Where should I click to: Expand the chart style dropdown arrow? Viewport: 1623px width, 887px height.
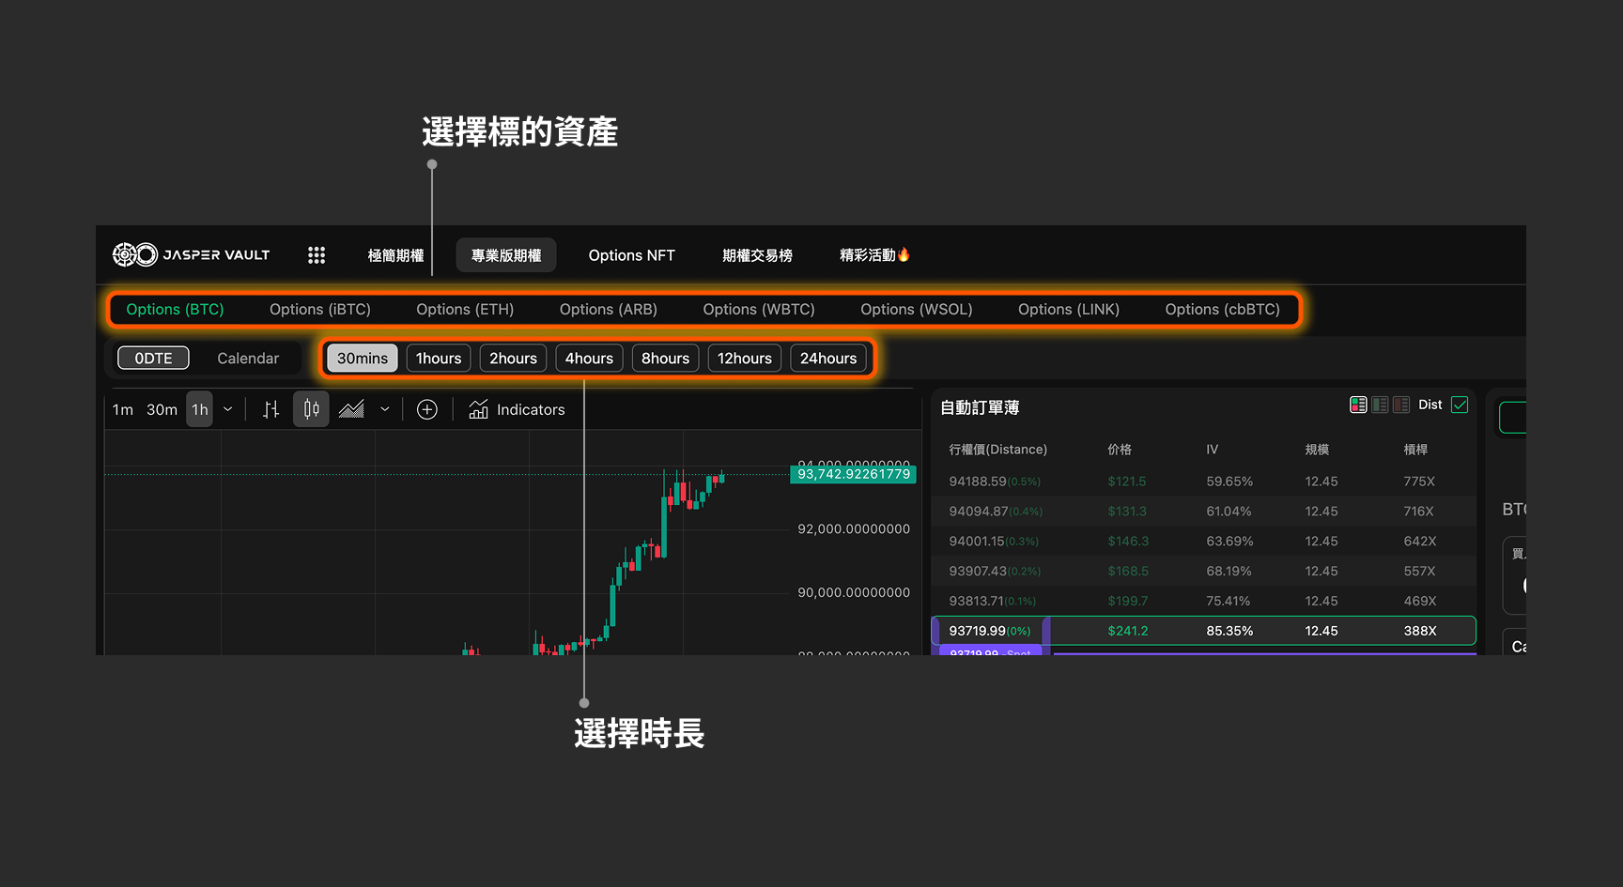click(x=385, y=409)
